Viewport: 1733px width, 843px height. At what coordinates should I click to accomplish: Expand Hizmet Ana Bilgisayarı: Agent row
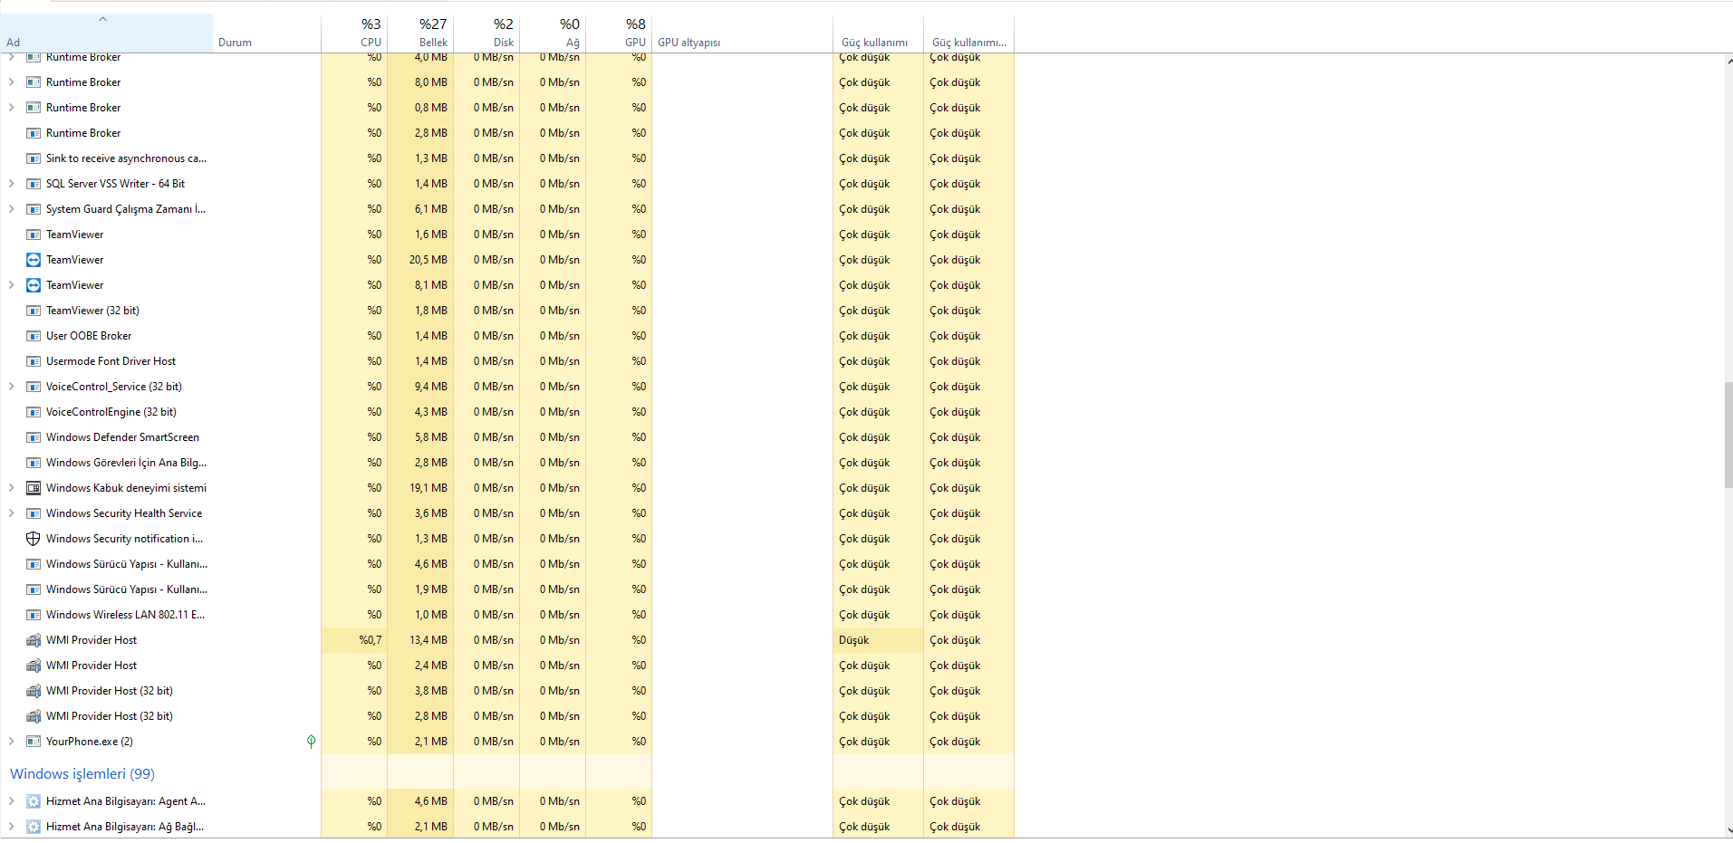point(11,801)
